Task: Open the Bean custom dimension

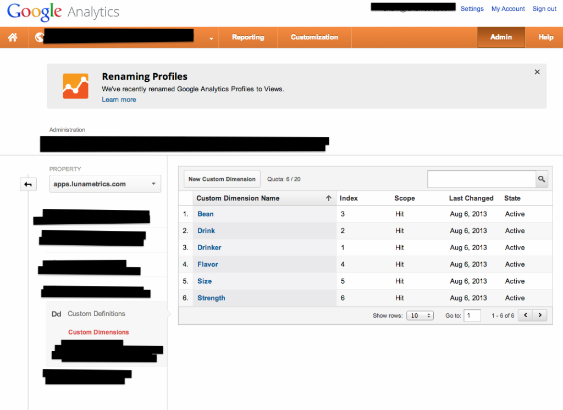Action: point(206,214)
